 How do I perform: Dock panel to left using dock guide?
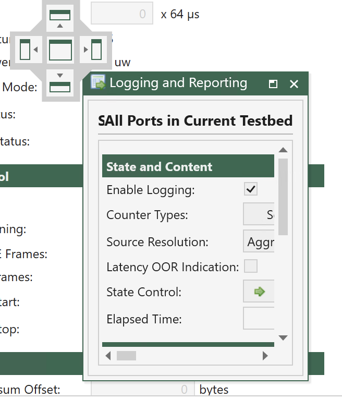(x=29, y=50)
